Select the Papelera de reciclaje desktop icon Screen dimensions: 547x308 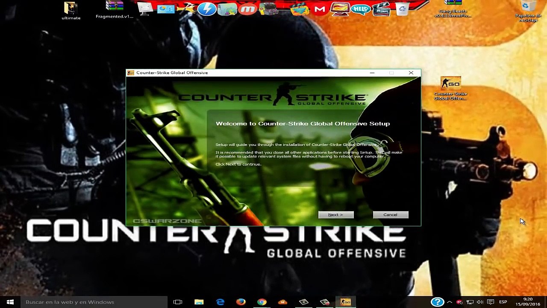[528, 12]
